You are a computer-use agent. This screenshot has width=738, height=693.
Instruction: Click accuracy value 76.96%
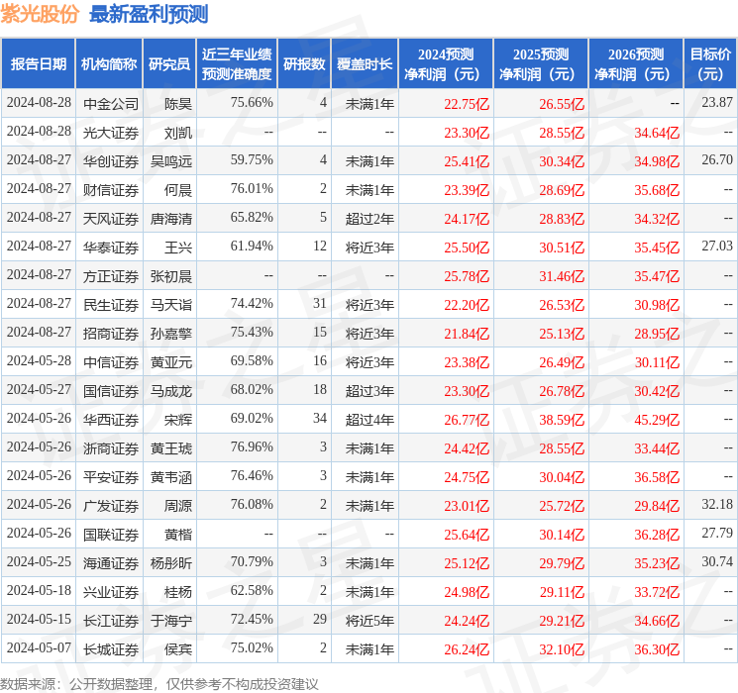click(x=252, y=446)
